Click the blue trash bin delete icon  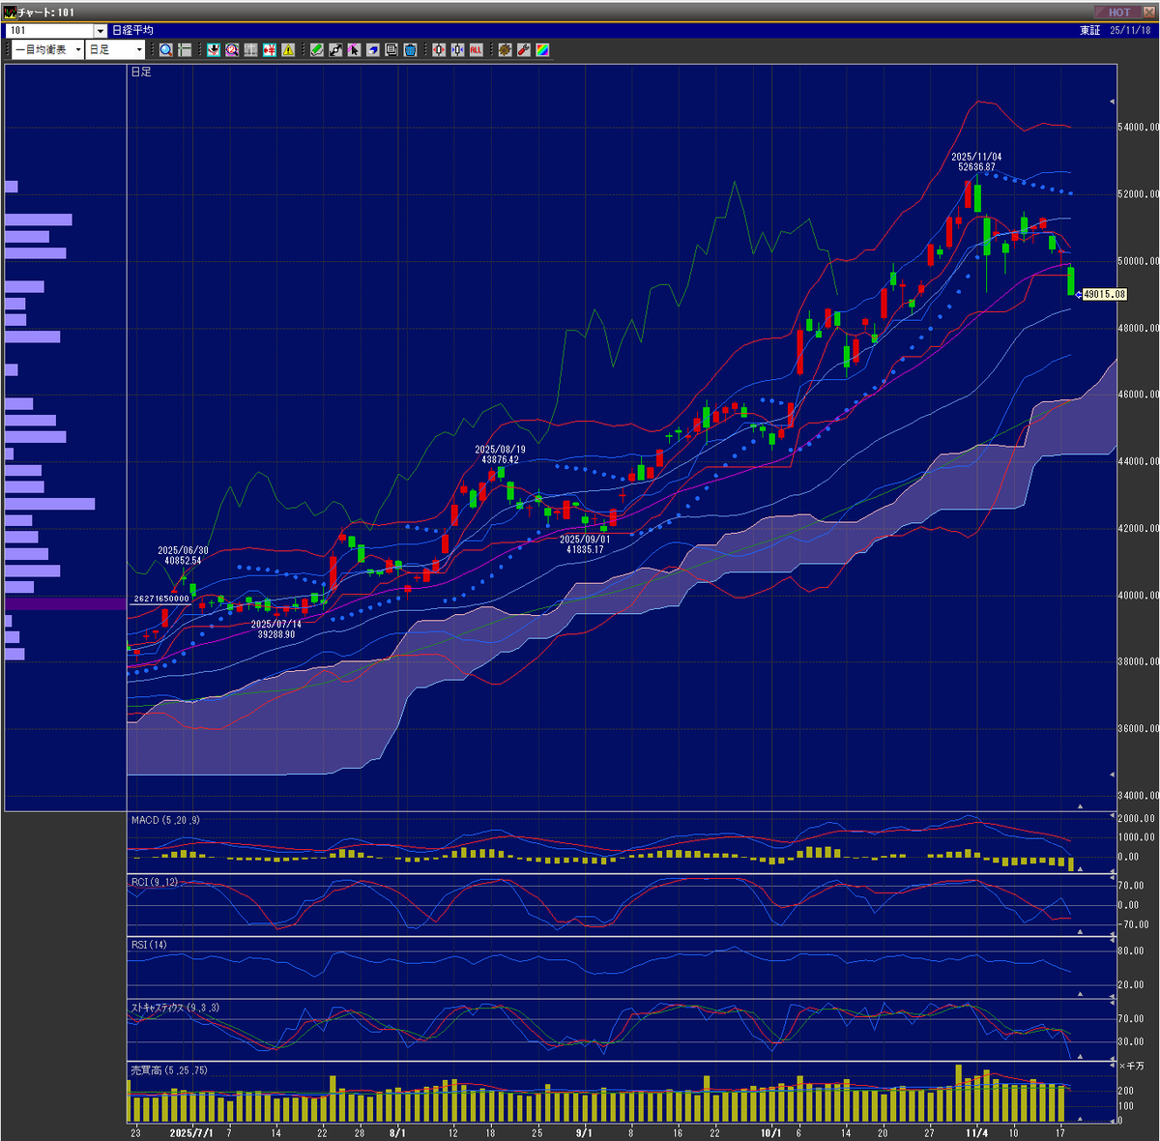410,49
